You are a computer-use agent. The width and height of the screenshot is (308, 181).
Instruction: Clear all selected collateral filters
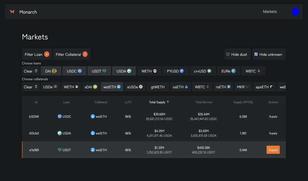pyautogui.click(x=31, y=87)
